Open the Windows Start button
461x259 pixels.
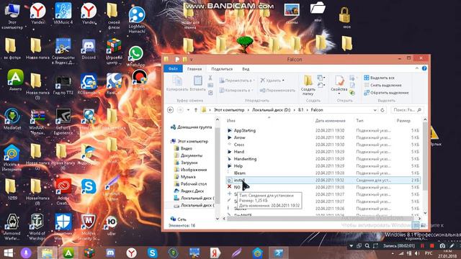[8, 253]
